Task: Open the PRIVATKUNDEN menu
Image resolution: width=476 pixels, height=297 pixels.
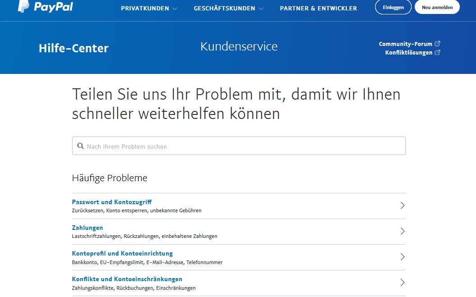Action: coord(145,9)
